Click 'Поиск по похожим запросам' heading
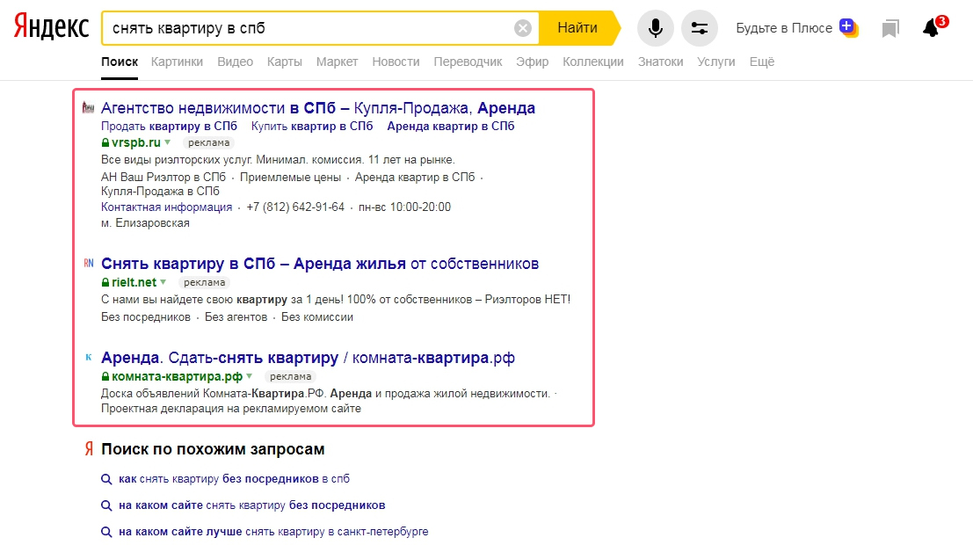 pyautogui.click(x=213, y=449)
